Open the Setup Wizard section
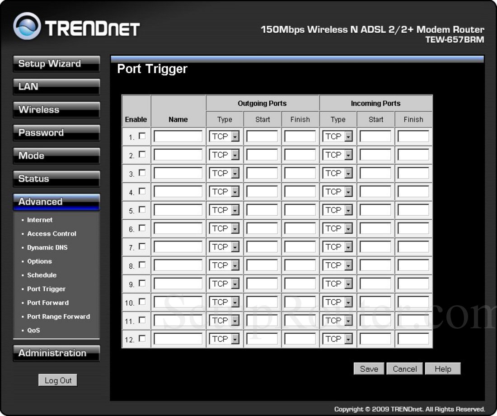 tap(56, 64)
